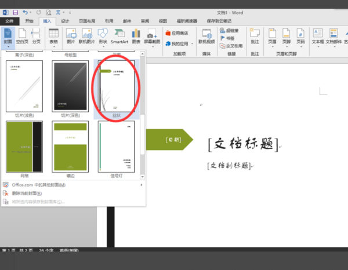Open the customize quick access toolbar dropdown
The image size is (348, 270).
point(70,13)
